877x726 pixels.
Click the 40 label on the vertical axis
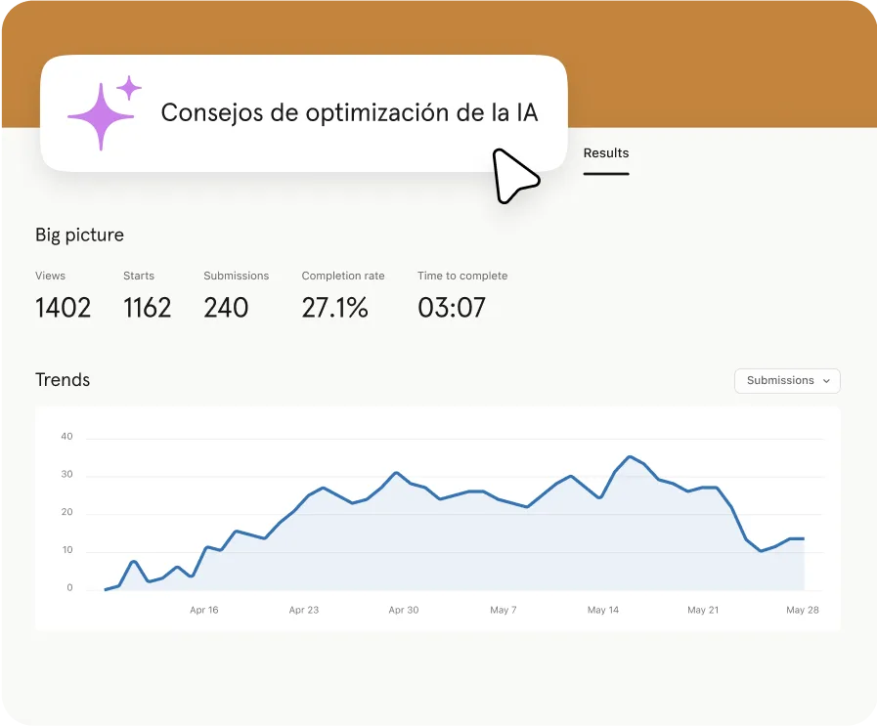click(66, 437)
